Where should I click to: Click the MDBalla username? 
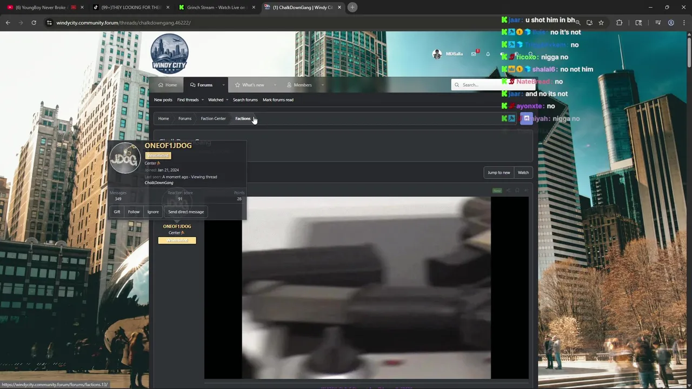click(454, 54)
